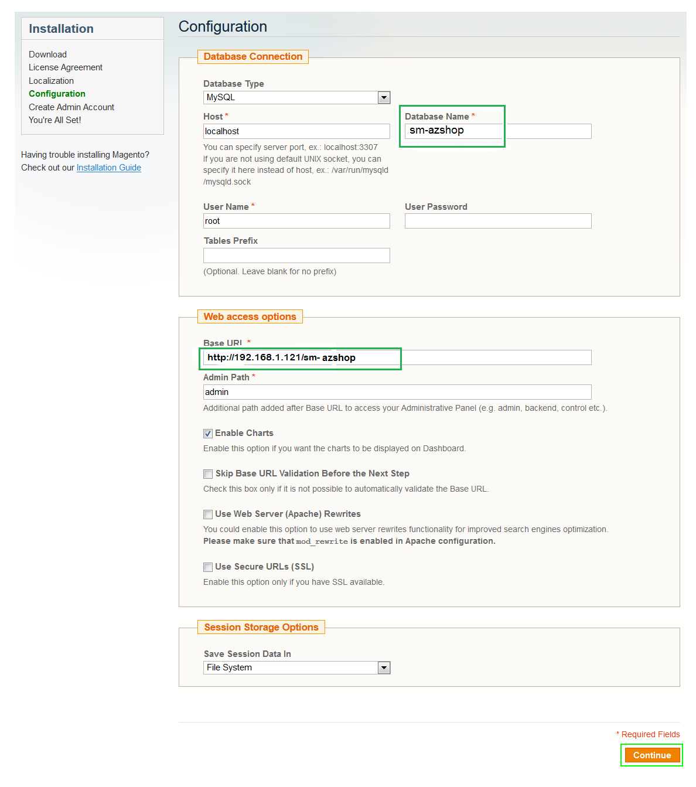Click the Tables Prefix input field
The width and height of the screenshot is (696, 787).
tap(296, 255)
